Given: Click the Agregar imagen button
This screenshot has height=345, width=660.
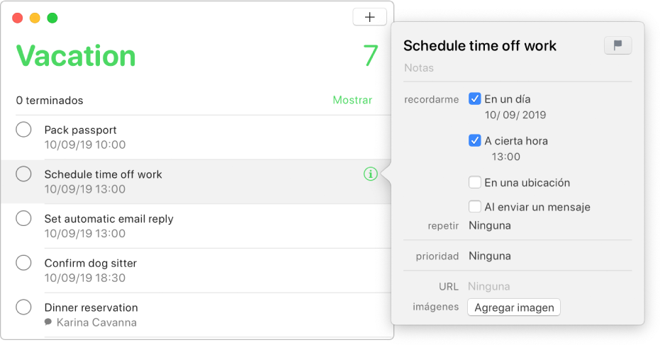Looking at the screenshot, I should point(514,307).
